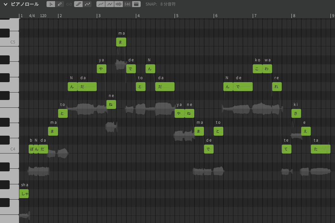Image resolution: width=335 pixels, height=223 pixels.
Task: Toggle the zigzag pitch deviation display
Action: (109, 4)
